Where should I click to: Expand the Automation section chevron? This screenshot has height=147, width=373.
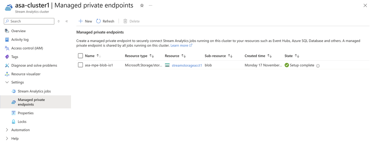7,130
